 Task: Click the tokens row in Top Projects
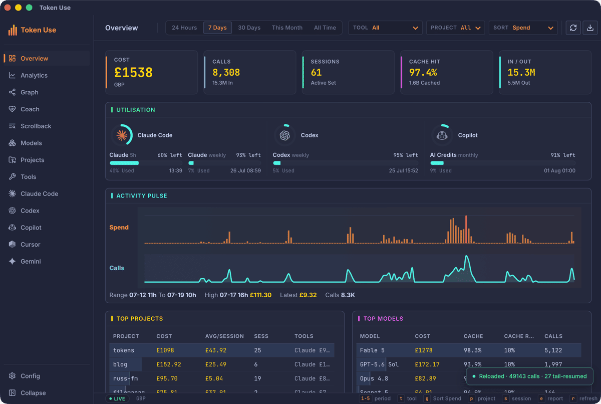click(x=222, y=350)
